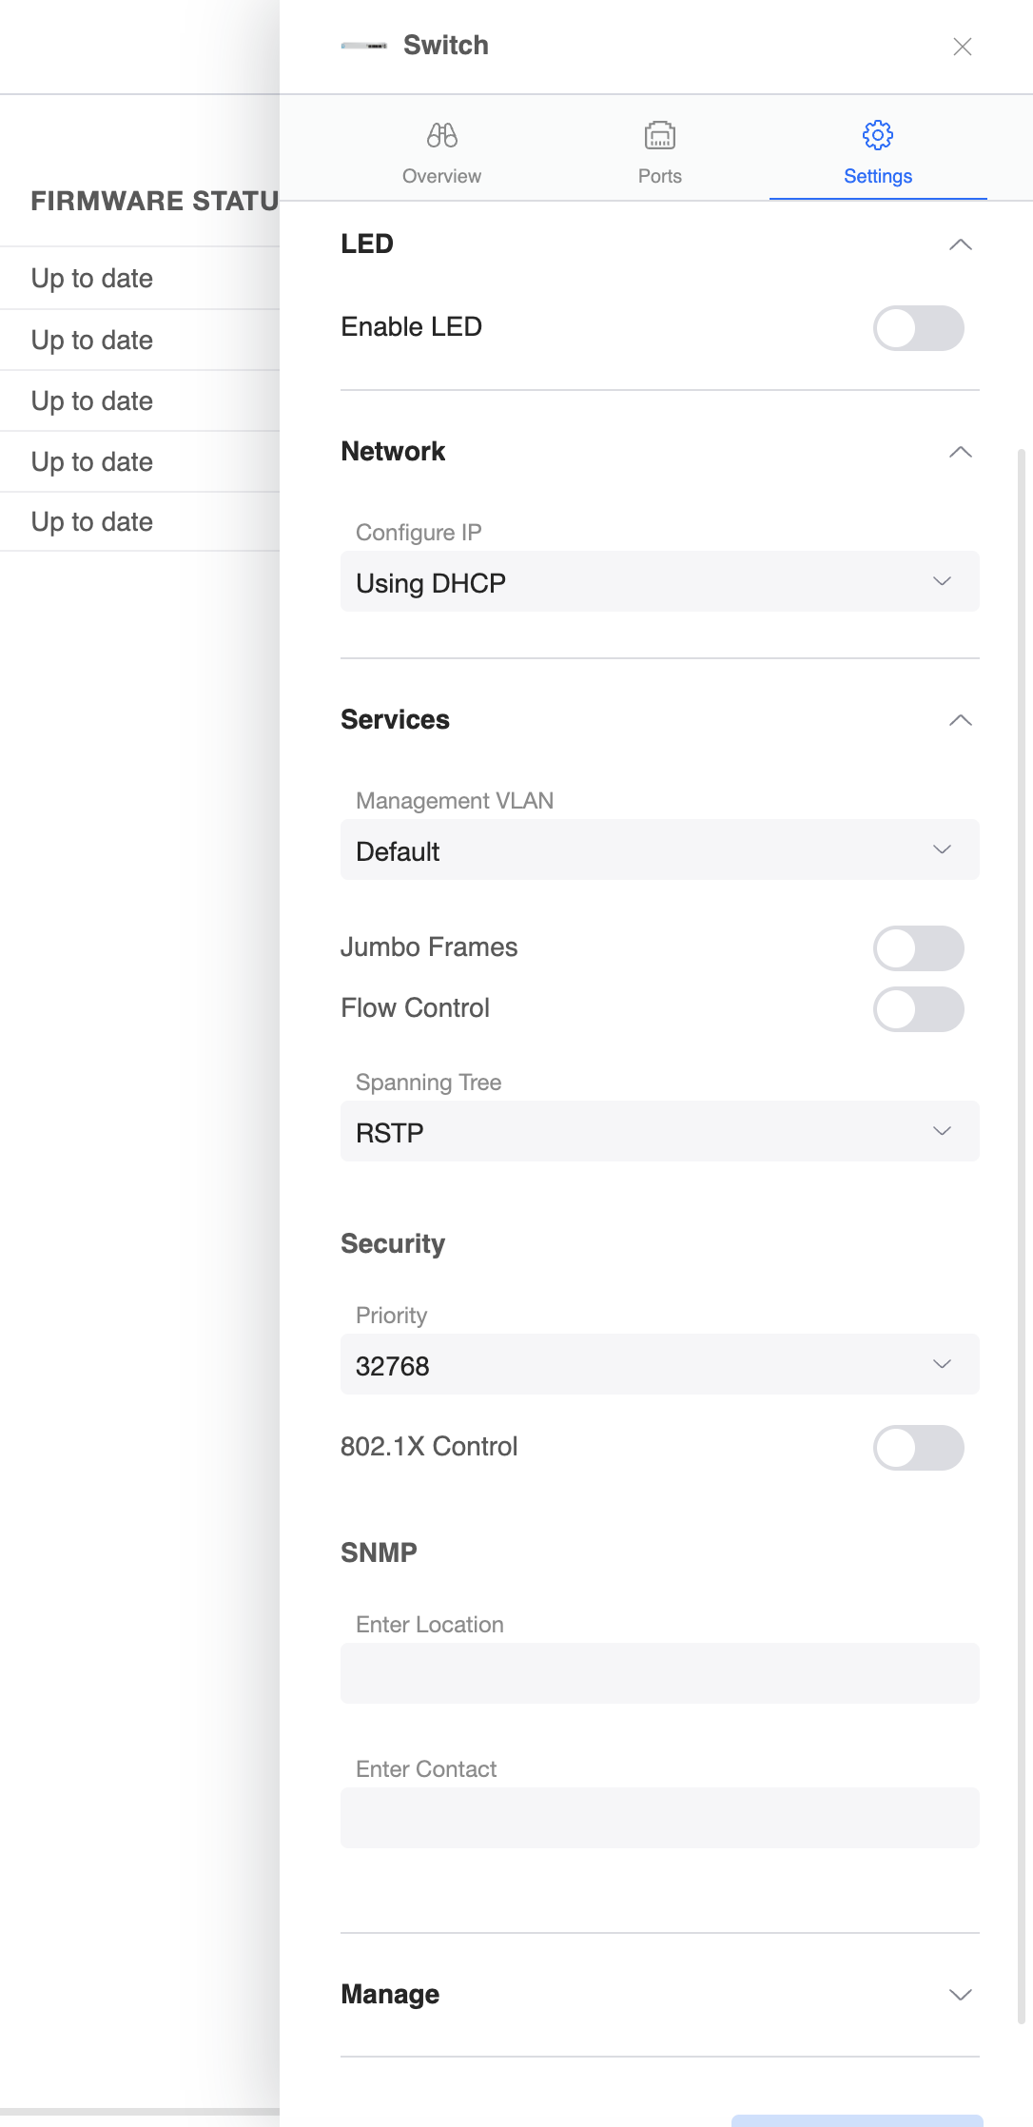
Task: Enable 802.1X Control toggle
Action: click(918, 1448)
